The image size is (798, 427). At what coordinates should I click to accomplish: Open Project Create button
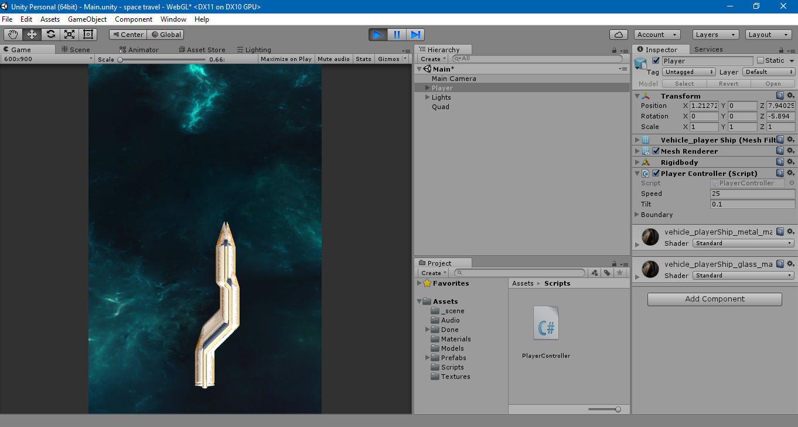coord(434,273)
